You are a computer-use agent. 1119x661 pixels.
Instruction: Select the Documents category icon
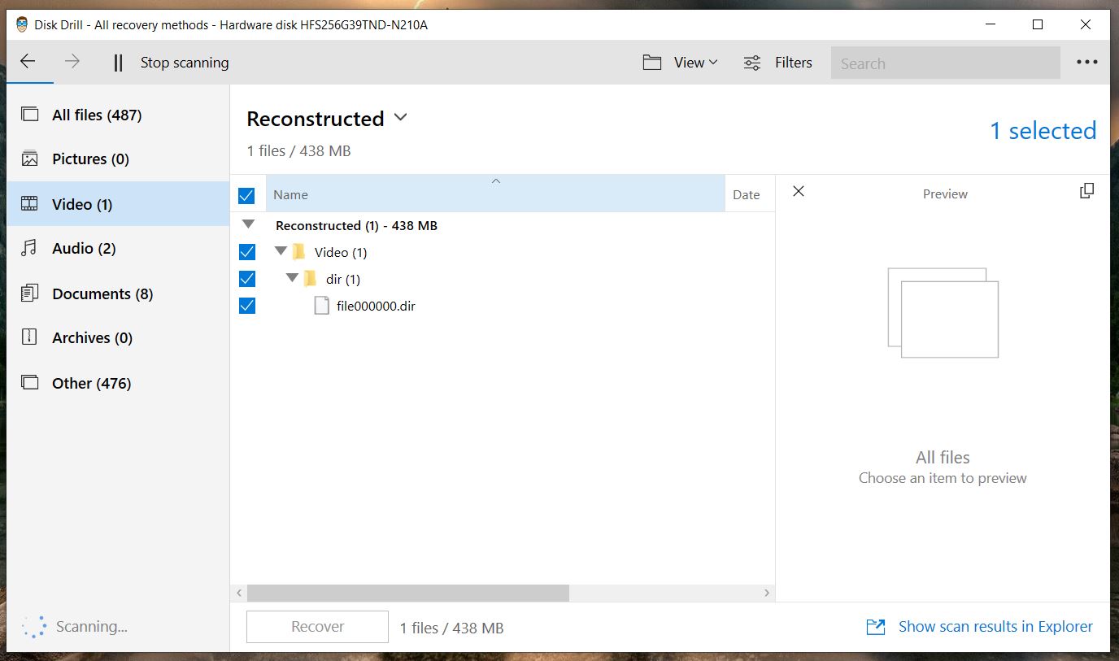click(x=28, y=294)
